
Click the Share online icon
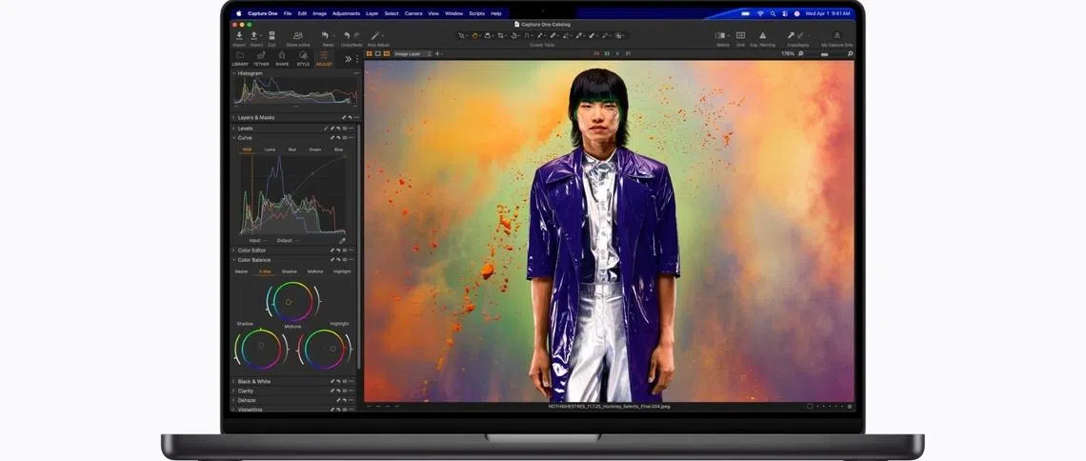coord(298,35)
